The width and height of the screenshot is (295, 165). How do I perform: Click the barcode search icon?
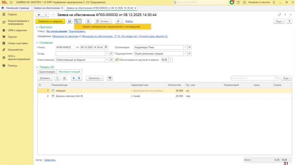[x=110, y=78]
